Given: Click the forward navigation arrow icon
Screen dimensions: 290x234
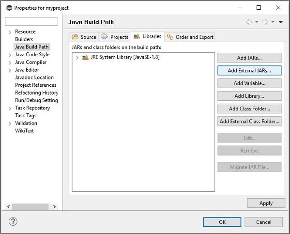Looking at the screenshot, I should (265, 22).
